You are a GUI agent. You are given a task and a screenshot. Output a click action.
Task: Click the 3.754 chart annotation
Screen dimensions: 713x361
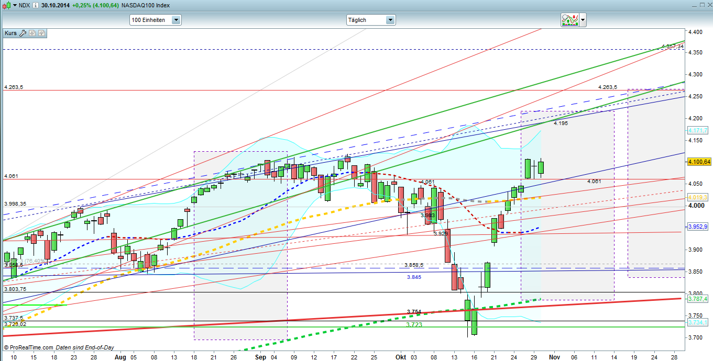[414, 312]
